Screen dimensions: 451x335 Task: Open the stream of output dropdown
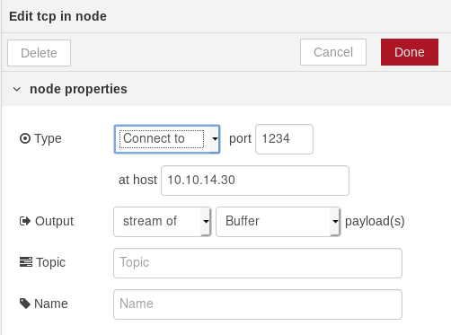pos(163,222)
